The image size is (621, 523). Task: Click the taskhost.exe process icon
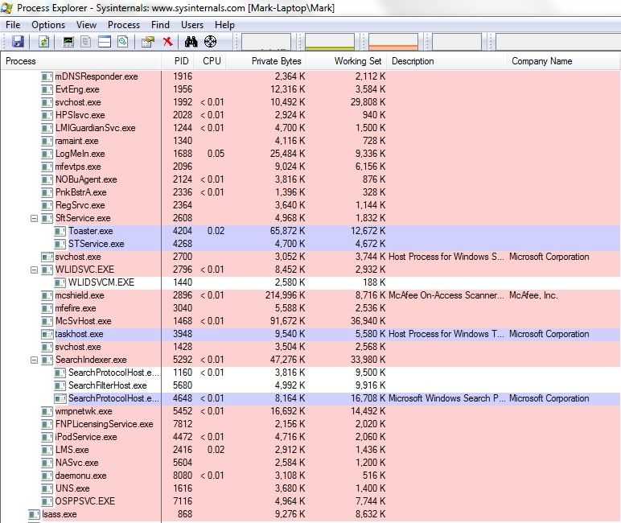tap(47, 334)
